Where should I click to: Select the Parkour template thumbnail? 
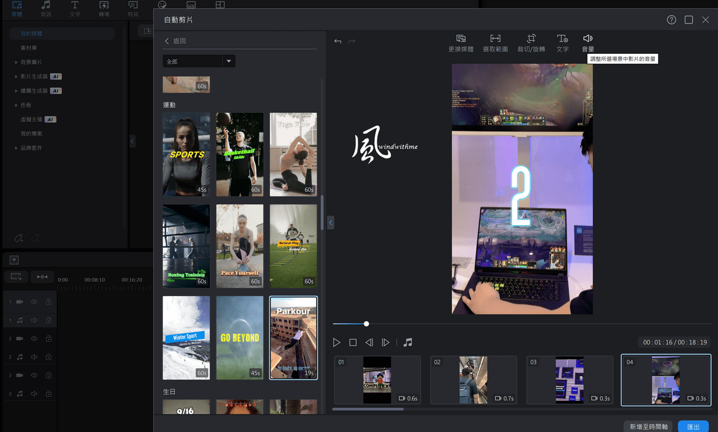tap(293, 338)
